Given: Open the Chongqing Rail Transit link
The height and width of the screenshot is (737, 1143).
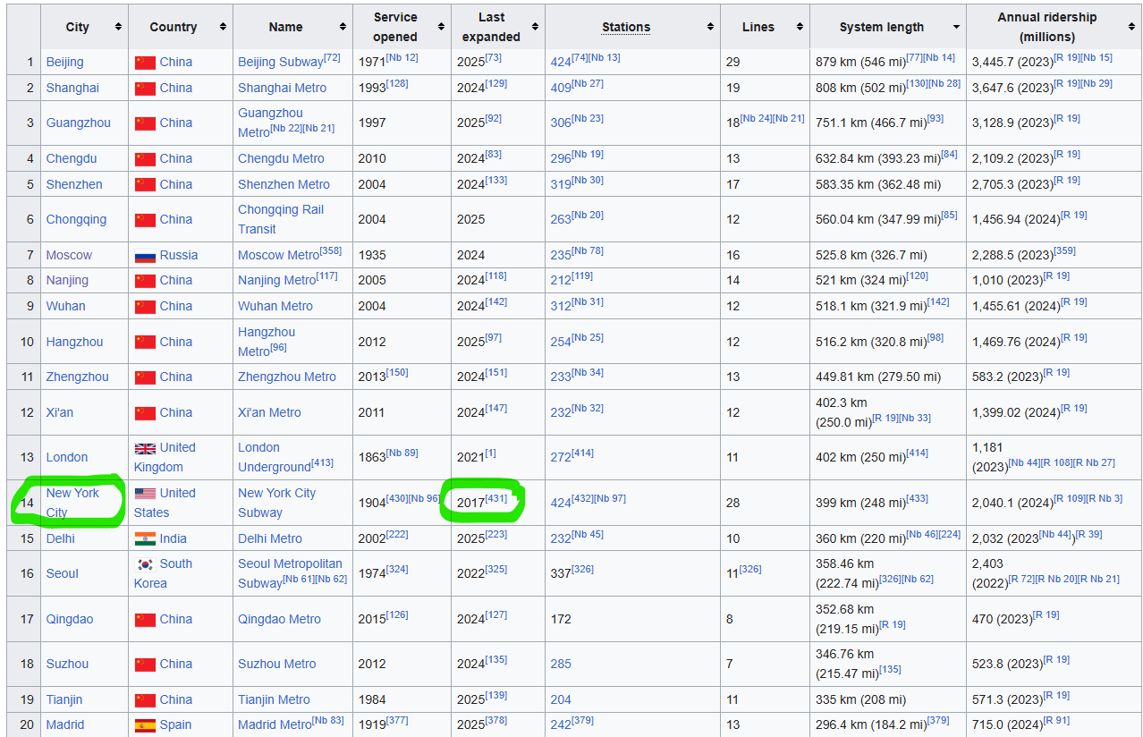Looking at the screenshot, I should pos(281,219).
